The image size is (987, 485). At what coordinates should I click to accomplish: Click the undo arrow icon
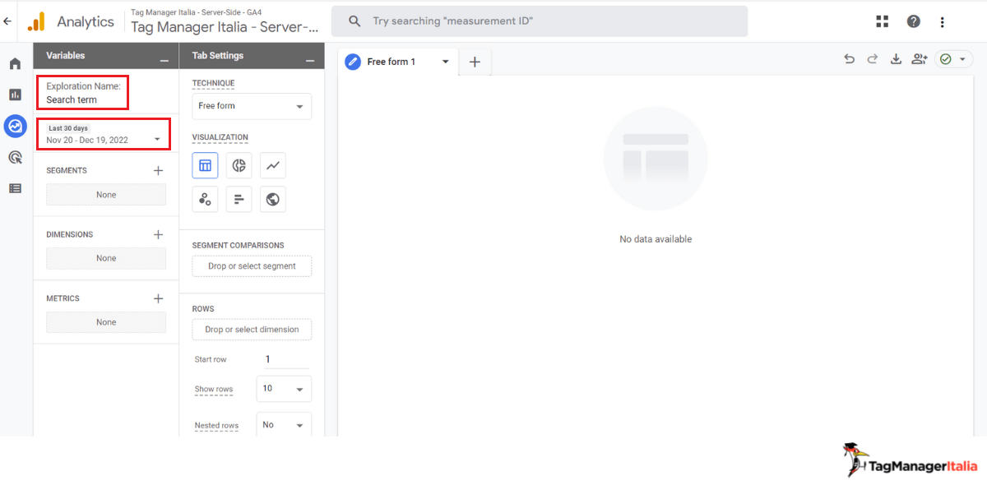coord(850,59)
